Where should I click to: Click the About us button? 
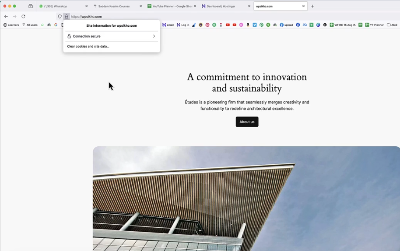pyautogui.click(x=247, y=122)
